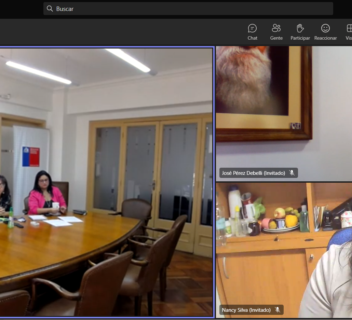352x320 pixels.
Task: Click the Reaccionar text label
Action: click(x=325, y=38)
